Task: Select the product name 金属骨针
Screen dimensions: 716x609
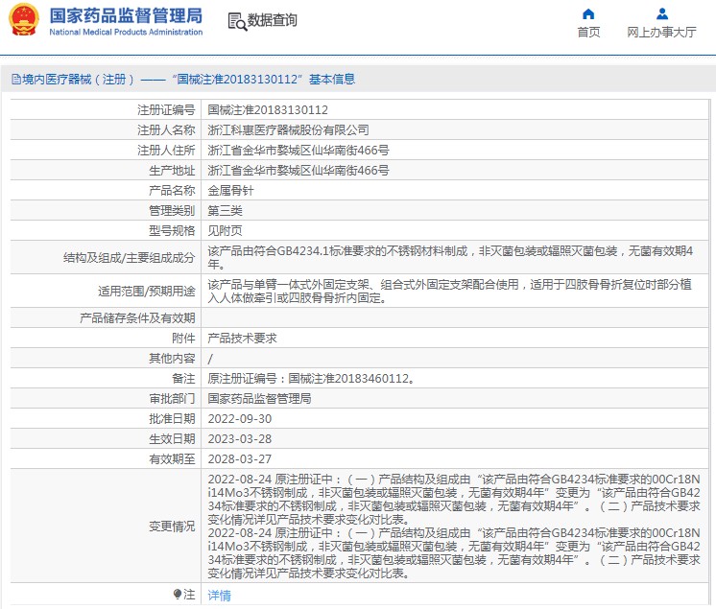Action: coord(230,190)
